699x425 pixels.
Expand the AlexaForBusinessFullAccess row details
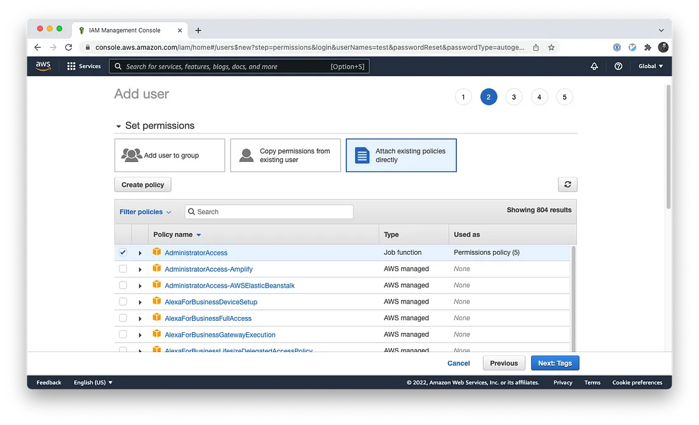click(x=140, y=319)
